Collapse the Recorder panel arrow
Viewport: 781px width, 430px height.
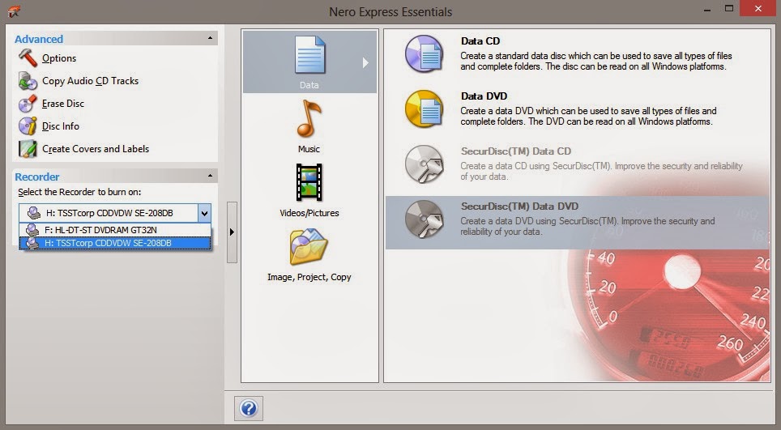[x=210, y=177]
